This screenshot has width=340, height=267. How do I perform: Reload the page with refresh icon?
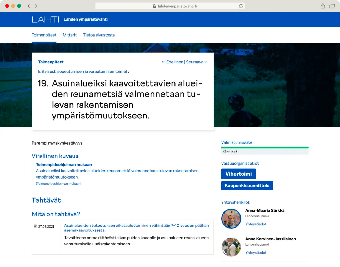(x=241, y=6)
